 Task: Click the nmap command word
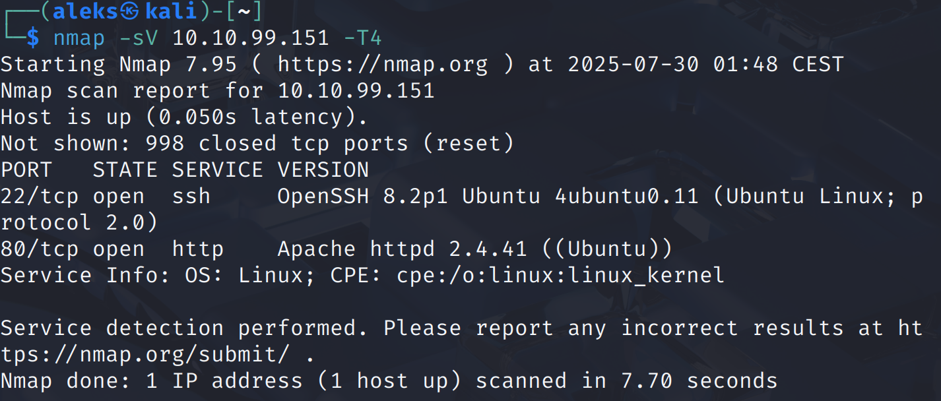coord(79,38)
